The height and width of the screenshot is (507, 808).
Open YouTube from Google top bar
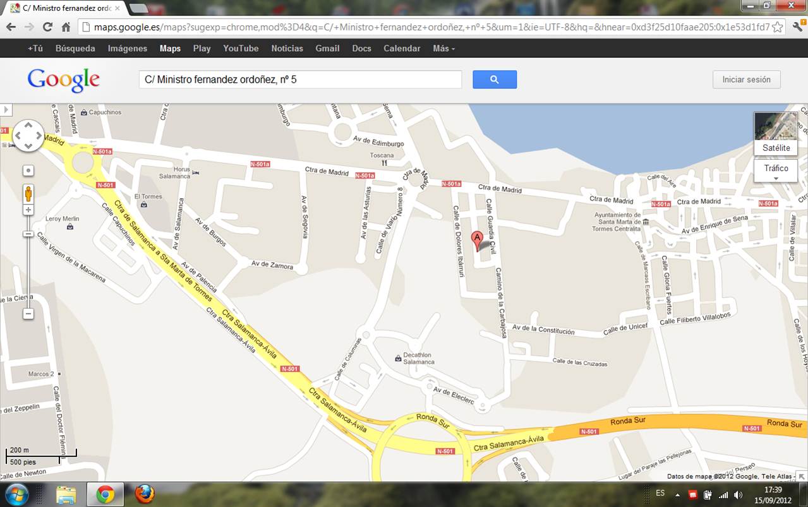(x=241, y=49)
